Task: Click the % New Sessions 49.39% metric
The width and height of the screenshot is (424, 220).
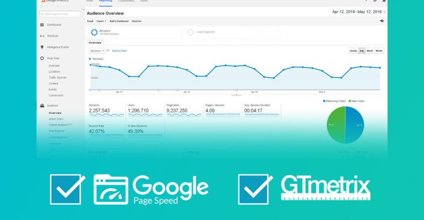Action: coord(145,131)
